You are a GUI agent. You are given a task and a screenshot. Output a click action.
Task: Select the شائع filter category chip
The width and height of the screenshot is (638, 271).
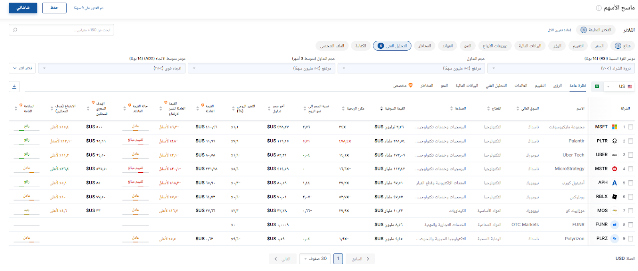click(x=623, y=46)
